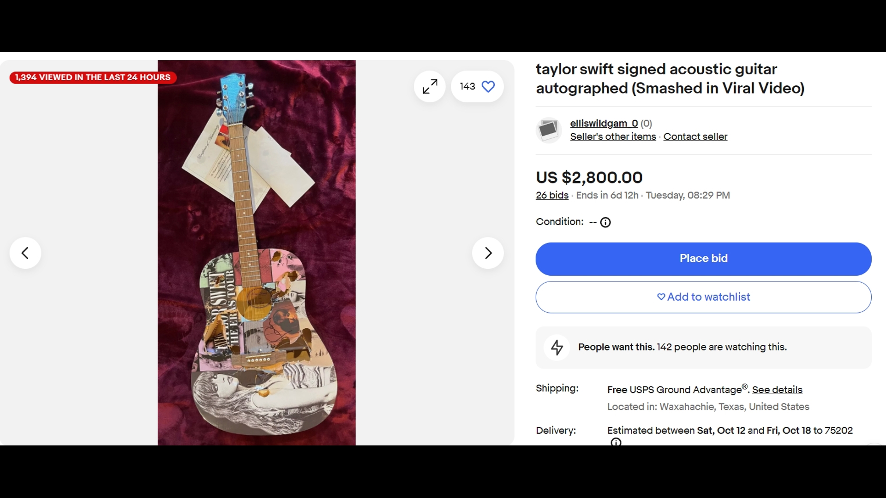
Task: Open the seller elliswildgam_0 profile link
Action: [603, 123]
